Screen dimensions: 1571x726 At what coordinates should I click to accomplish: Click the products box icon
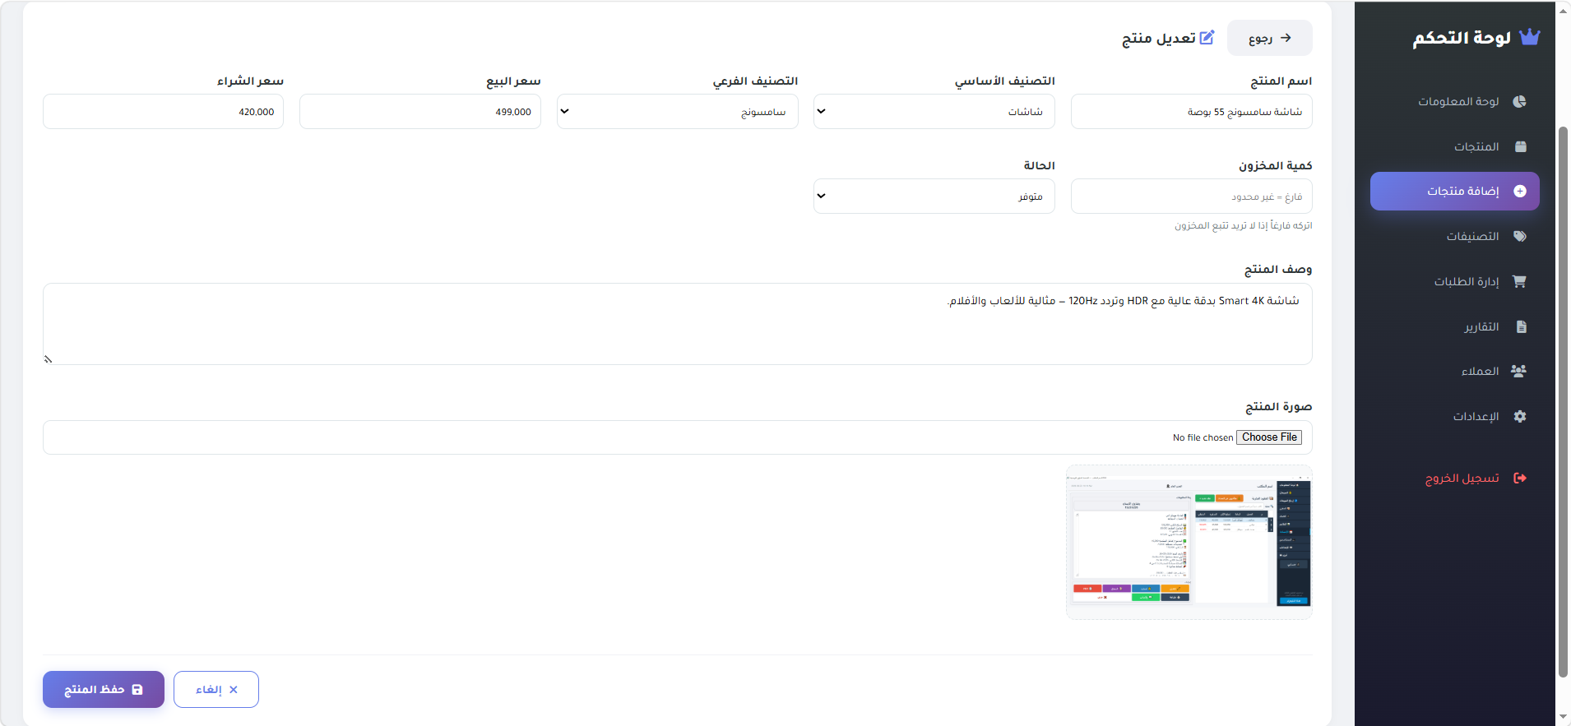(x=1520, y=146)
